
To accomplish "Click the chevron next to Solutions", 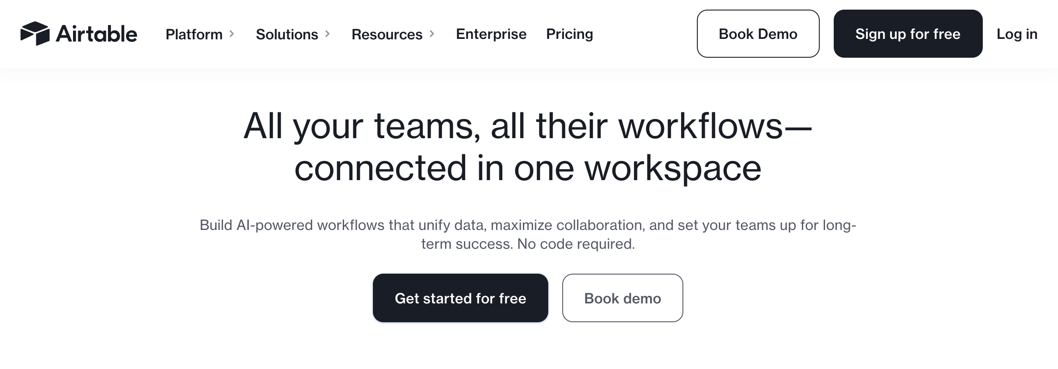I will pos(327,34).
